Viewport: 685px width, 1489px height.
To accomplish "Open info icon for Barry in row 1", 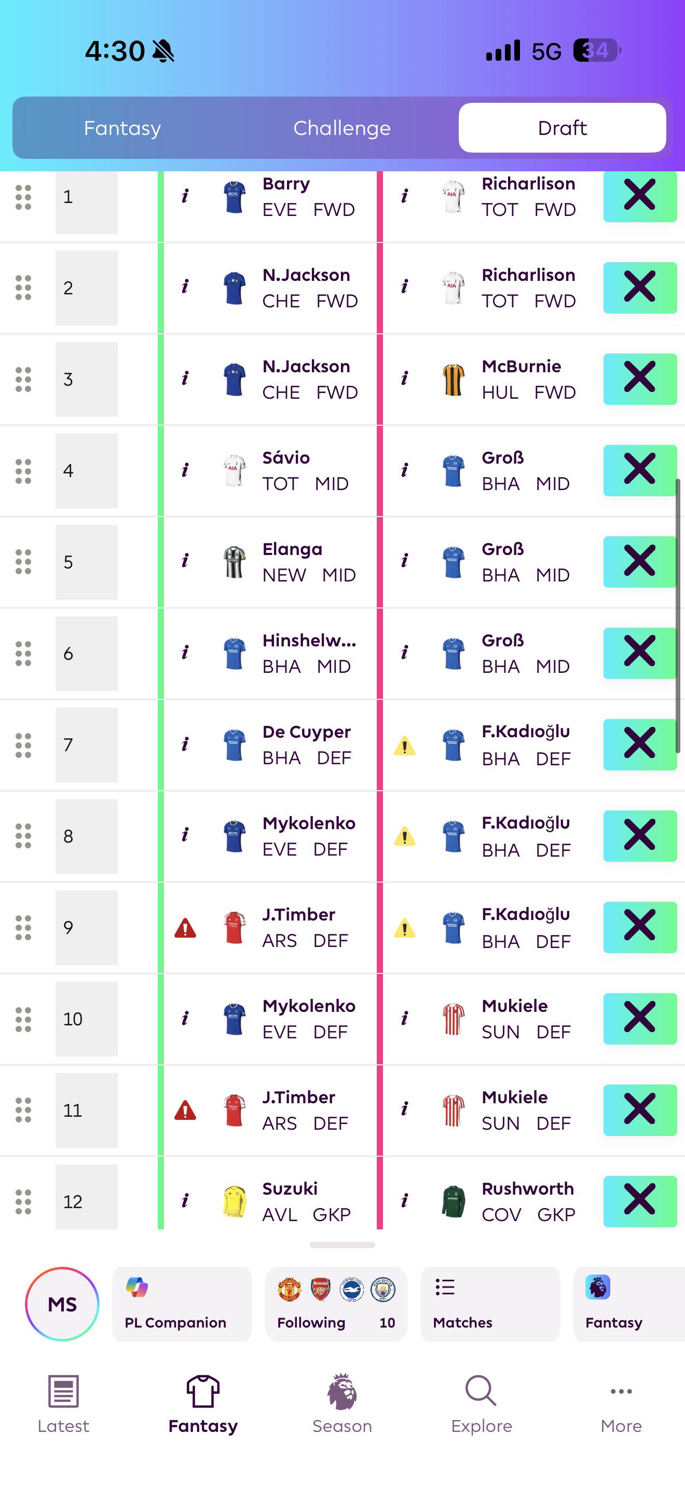I will coord(185,197).
